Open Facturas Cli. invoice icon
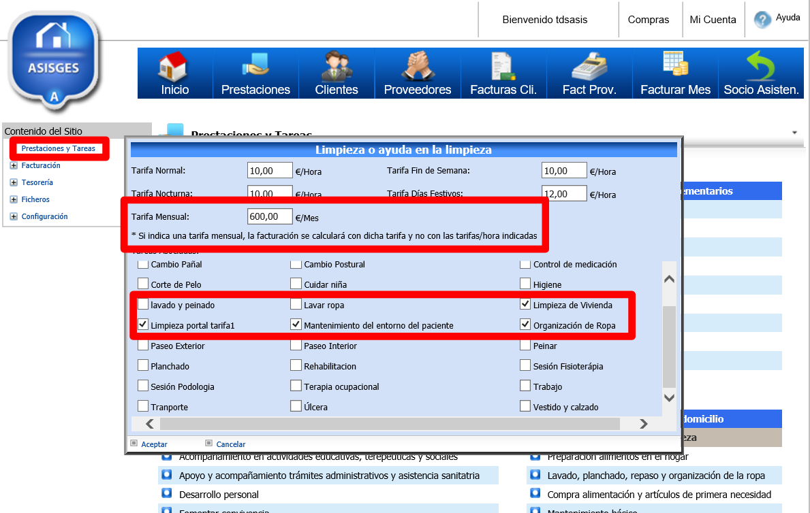Screen dimensions: 810x513 (503, 67)
